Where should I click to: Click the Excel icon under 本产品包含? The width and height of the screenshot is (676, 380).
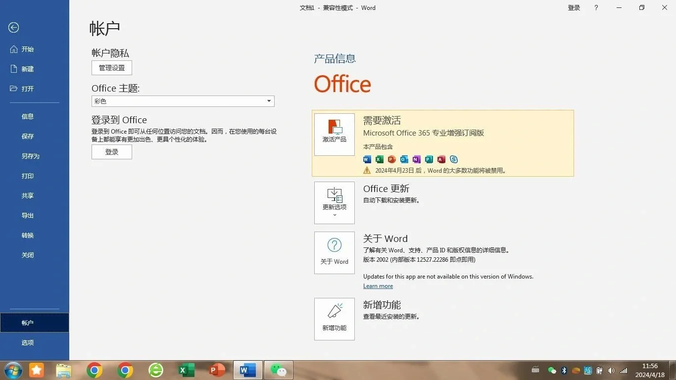[x=379, y=159]
